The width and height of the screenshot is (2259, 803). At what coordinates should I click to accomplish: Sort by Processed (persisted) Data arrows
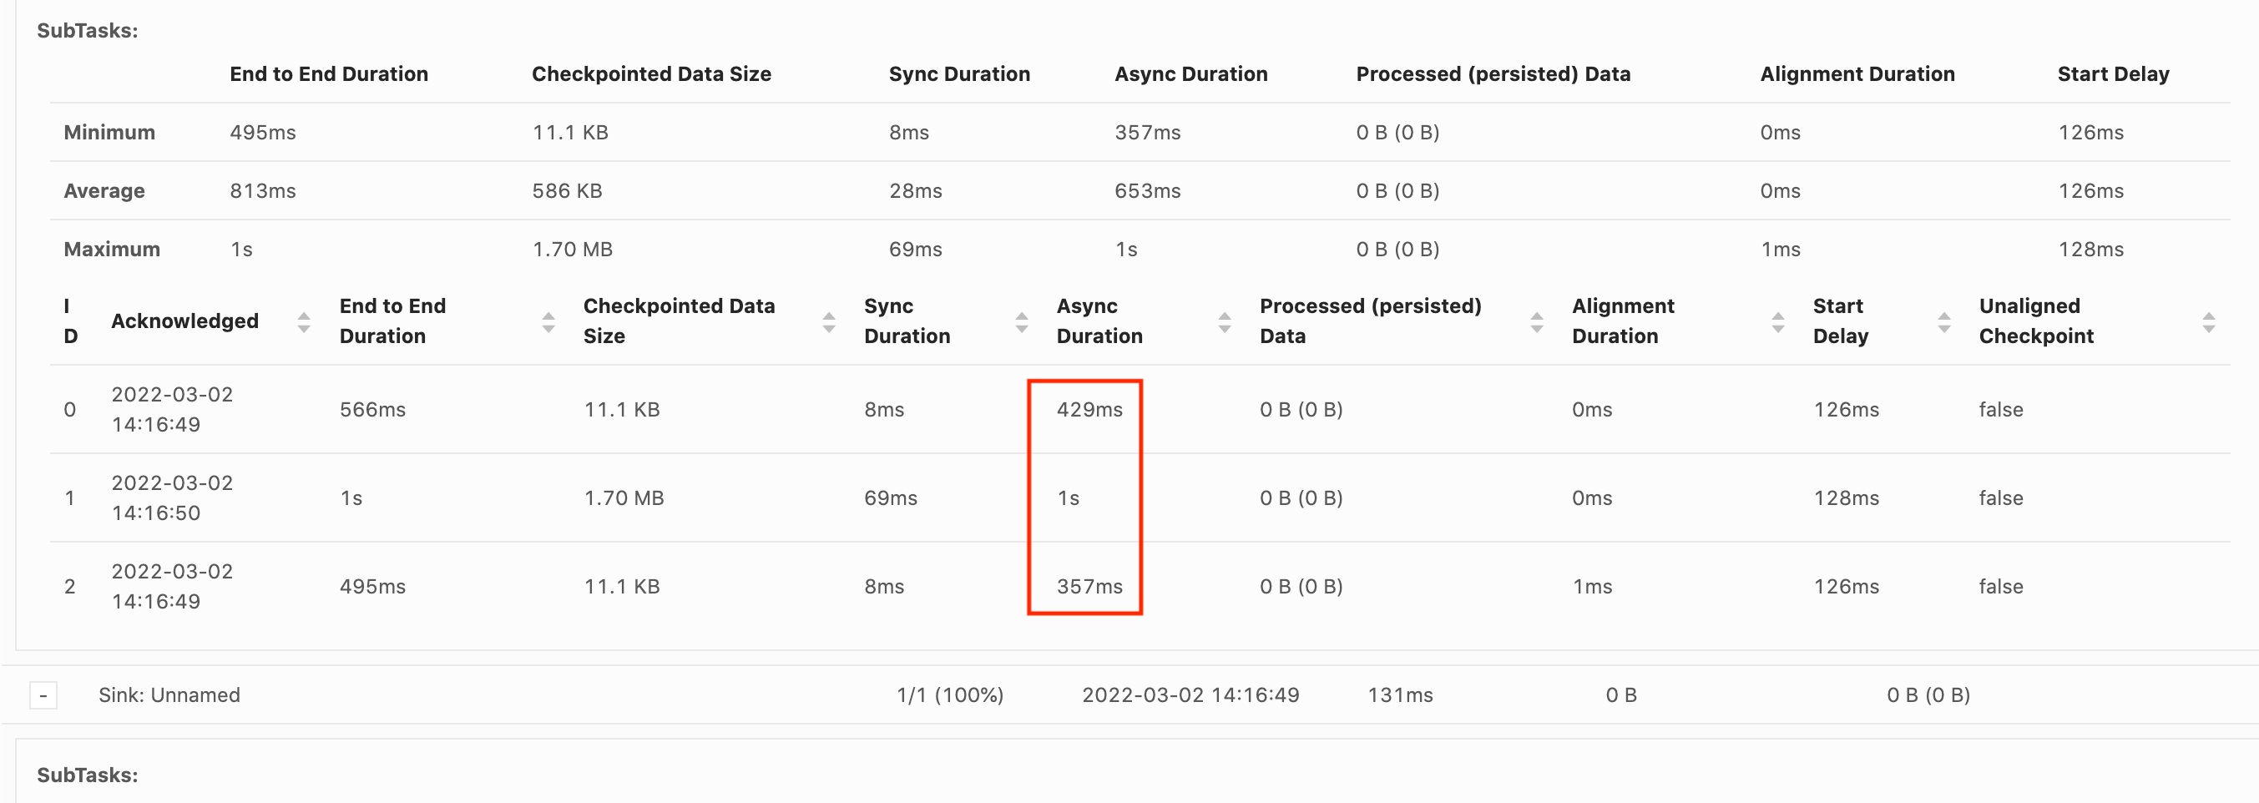(x=1536, y=321)
